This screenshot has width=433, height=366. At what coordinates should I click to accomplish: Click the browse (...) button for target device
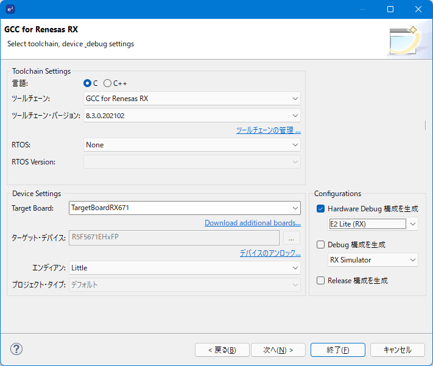point(291,238)
